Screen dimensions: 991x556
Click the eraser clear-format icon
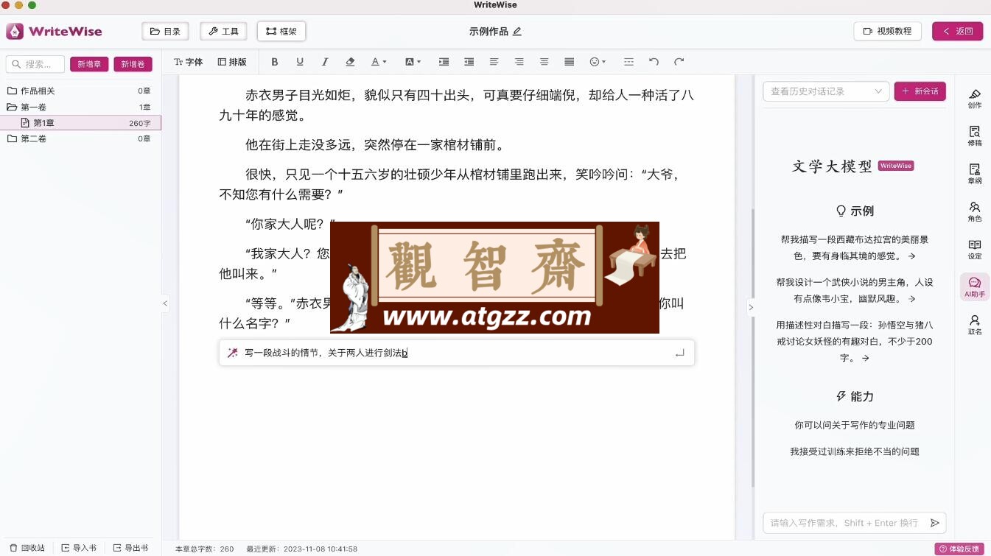coord(350,62)
